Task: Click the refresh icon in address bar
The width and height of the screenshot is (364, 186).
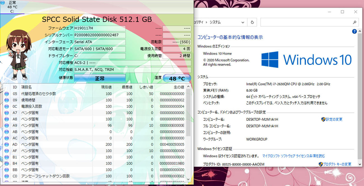Action: (252, 22)
